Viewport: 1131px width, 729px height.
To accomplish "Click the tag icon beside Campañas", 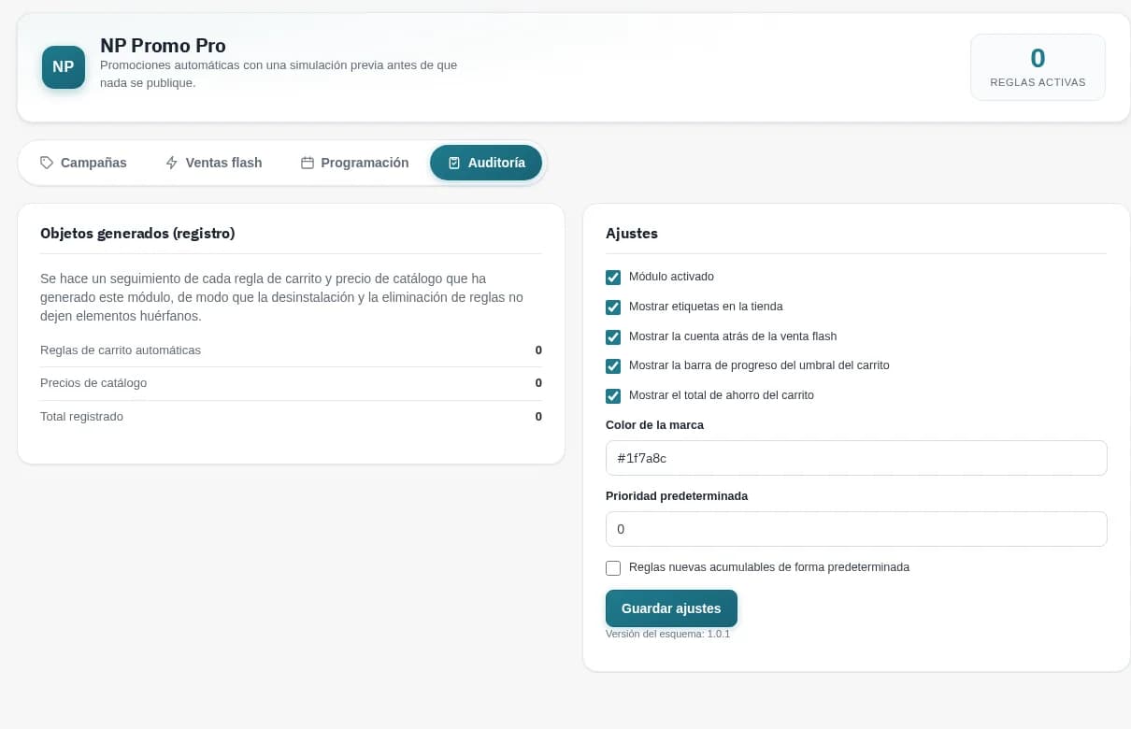I will pyautogui.click(x=47, y=163).
